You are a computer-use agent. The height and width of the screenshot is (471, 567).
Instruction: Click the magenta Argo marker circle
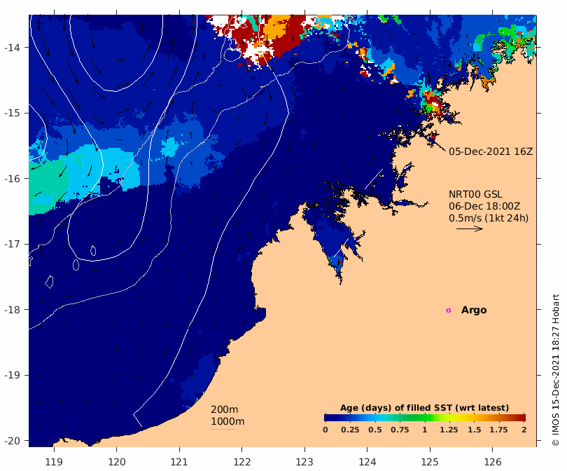click(x=449, y=310)
